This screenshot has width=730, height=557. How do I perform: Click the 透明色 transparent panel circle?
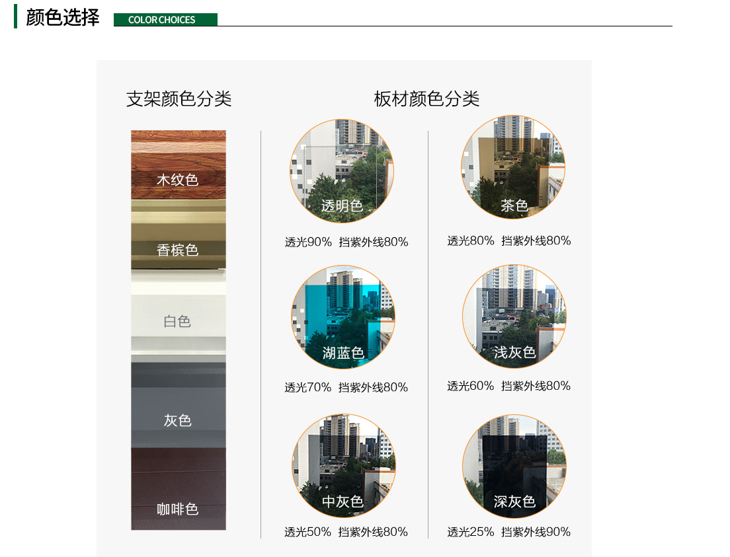click(342, 171)
